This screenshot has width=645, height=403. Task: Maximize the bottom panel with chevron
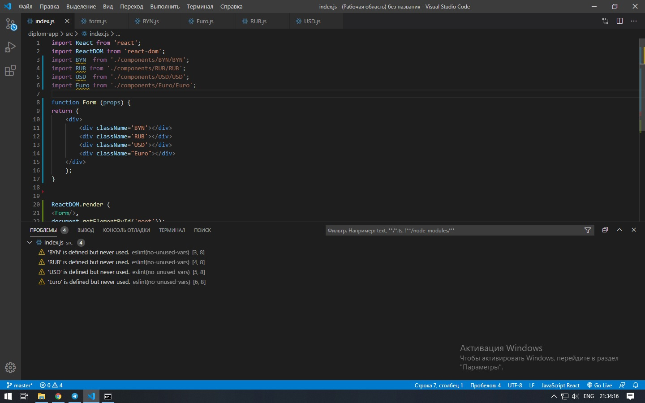[619, 230]
